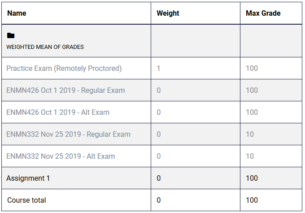Image resolution: width=305 pixels, height=213 pixels.
Task: Click the folder icon above Weighted Mean
Action: click(x=11, y=35)
